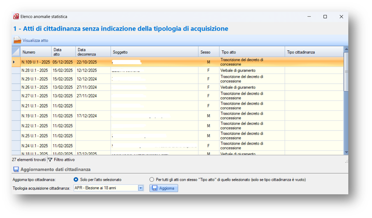Click the floppy disk icon beside Aggiornamento dati cittadinanza

pos(16,170)
